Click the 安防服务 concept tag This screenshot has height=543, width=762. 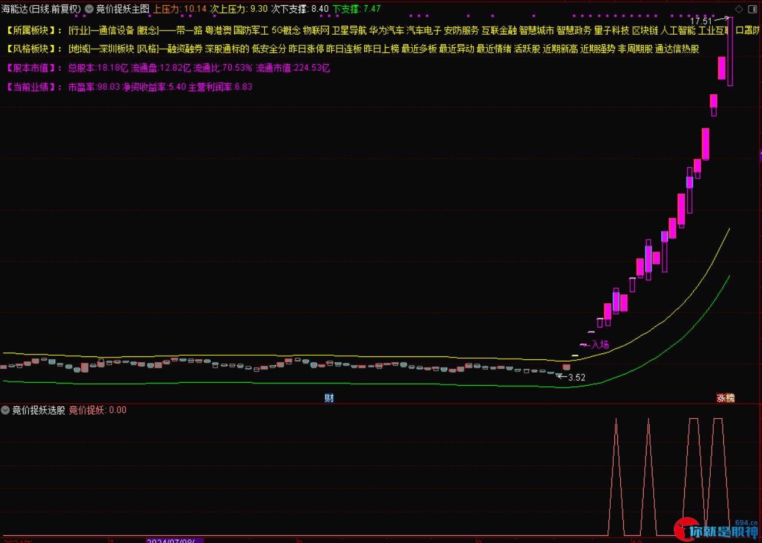click(x=462, y=30)
